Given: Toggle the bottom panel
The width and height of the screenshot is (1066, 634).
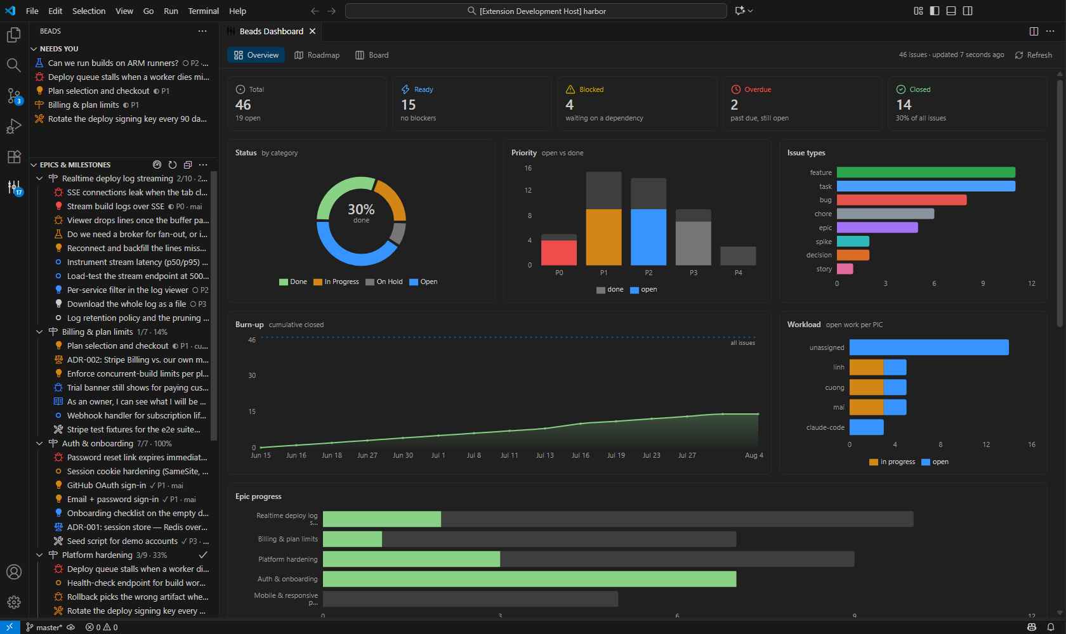Looking at the screenshot, I should coord(951,11).
